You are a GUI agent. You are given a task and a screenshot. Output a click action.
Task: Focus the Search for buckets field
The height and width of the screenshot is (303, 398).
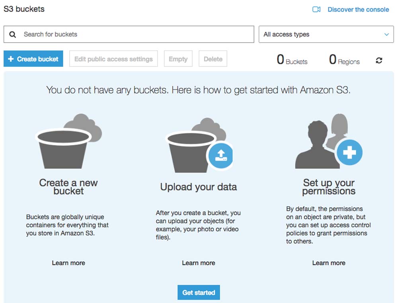coord(129,34)
